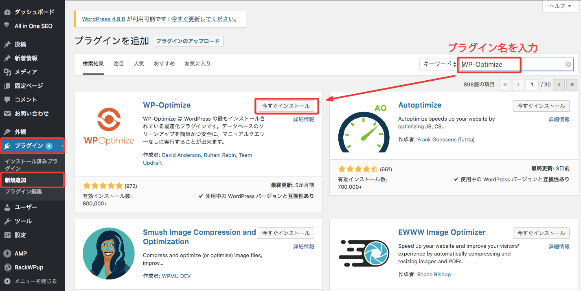This screenshot has width=581, height=291.
Task: Click the AMP lightning bolt icon
Action: (x=7, y=254)
